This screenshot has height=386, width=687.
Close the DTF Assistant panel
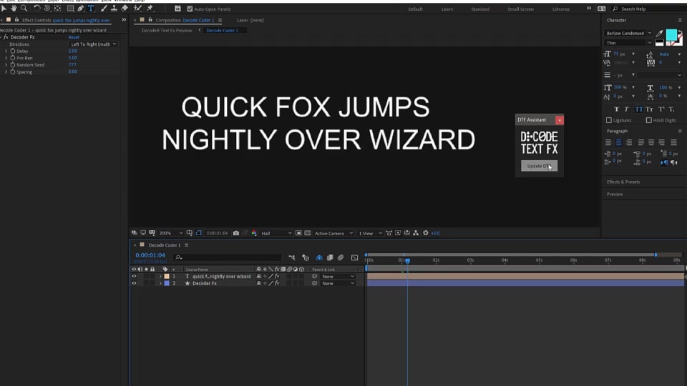point(559,120)
